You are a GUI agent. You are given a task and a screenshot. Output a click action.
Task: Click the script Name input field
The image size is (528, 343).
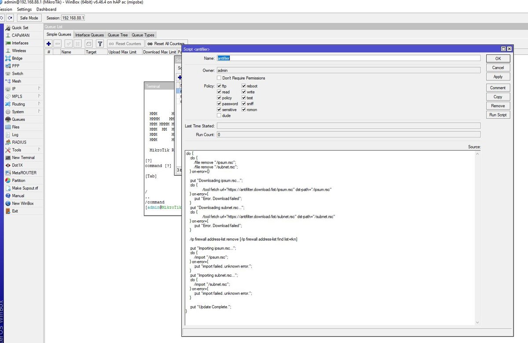click(348, 58)
